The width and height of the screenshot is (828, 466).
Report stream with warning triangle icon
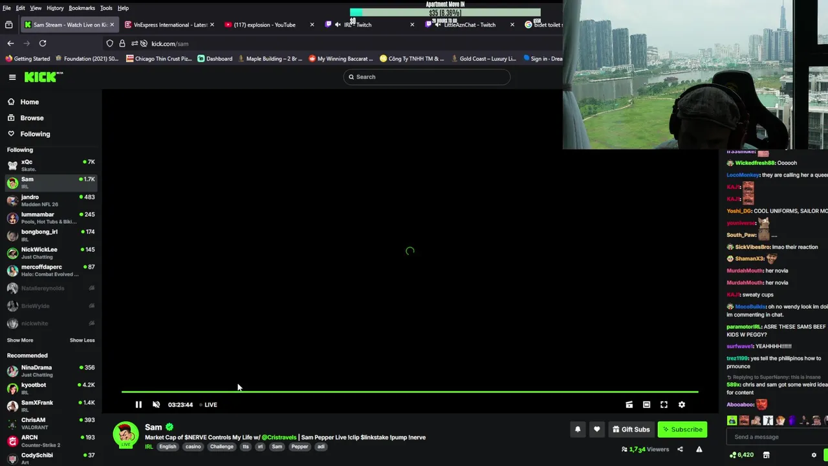[x=699, y=449]
